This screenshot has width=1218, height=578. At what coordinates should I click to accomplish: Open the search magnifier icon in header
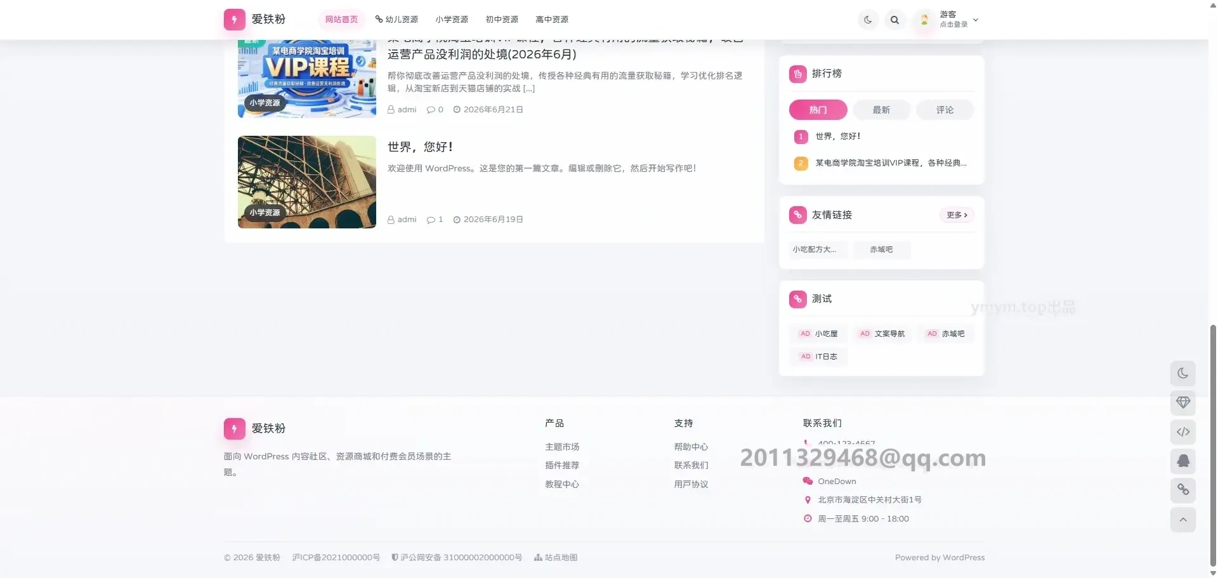coord(894,20)
